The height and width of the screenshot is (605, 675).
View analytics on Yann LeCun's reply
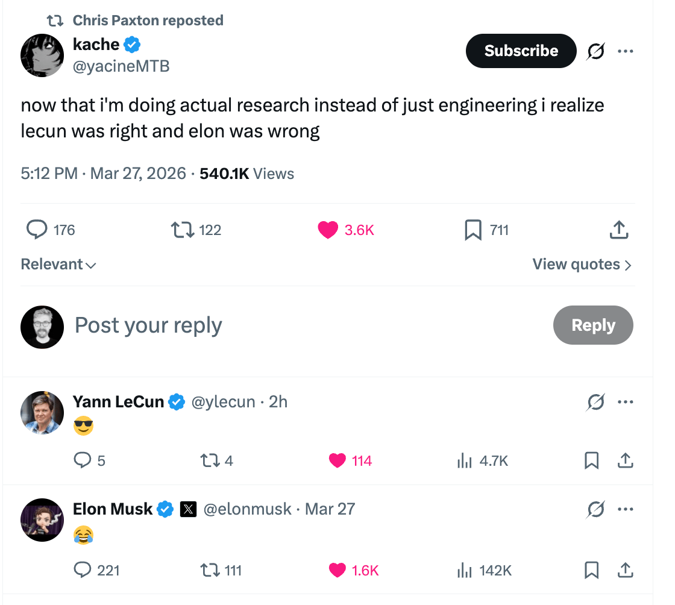click(464, 461)
